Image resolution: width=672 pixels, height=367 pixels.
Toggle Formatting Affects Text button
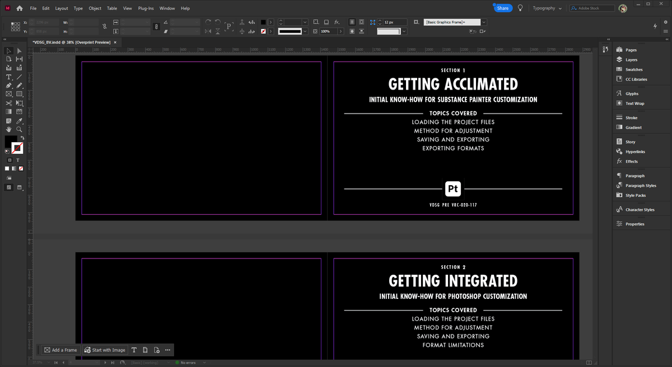coord(18,160)
